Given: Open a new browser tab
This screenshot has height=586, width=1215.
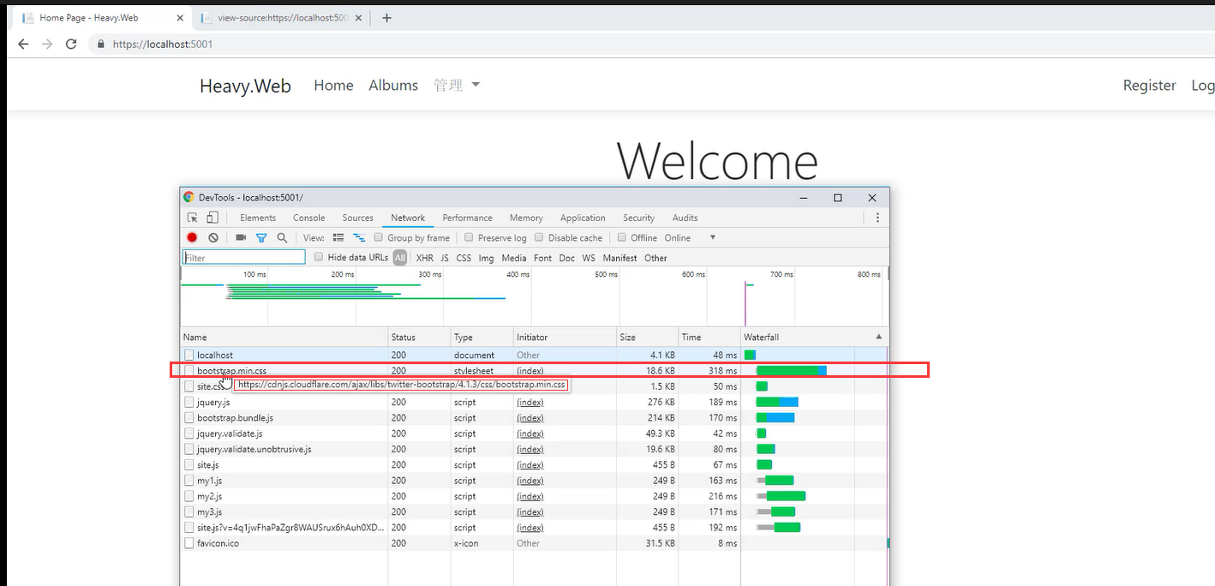Looking at the screenshot, I should click(x=386, y=17).
